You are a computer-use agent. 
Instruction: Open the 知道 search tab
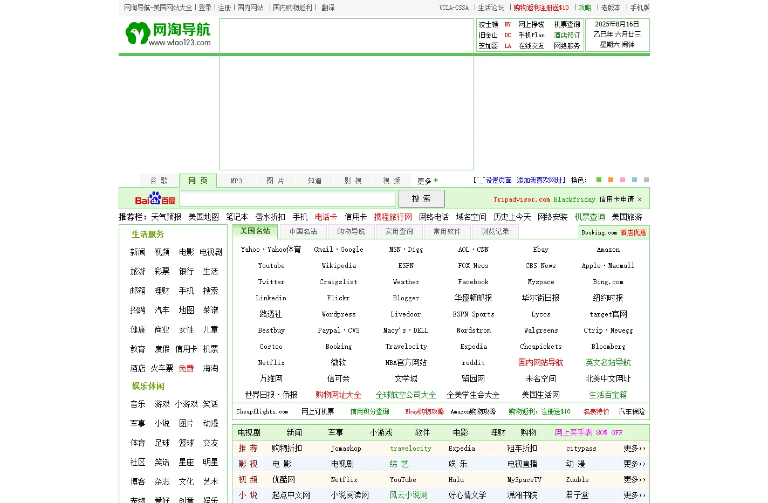pyautogui.click(x=314, y=181)
